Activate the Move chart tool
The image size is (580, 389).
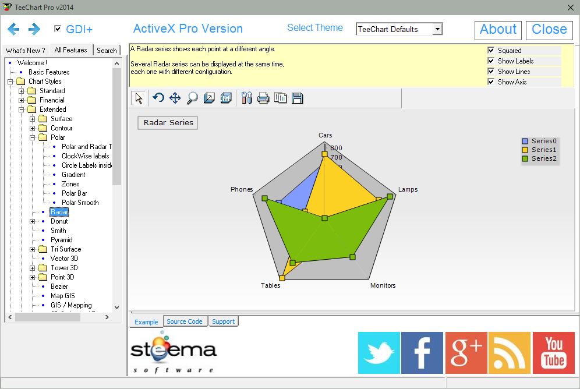[175, 98]
